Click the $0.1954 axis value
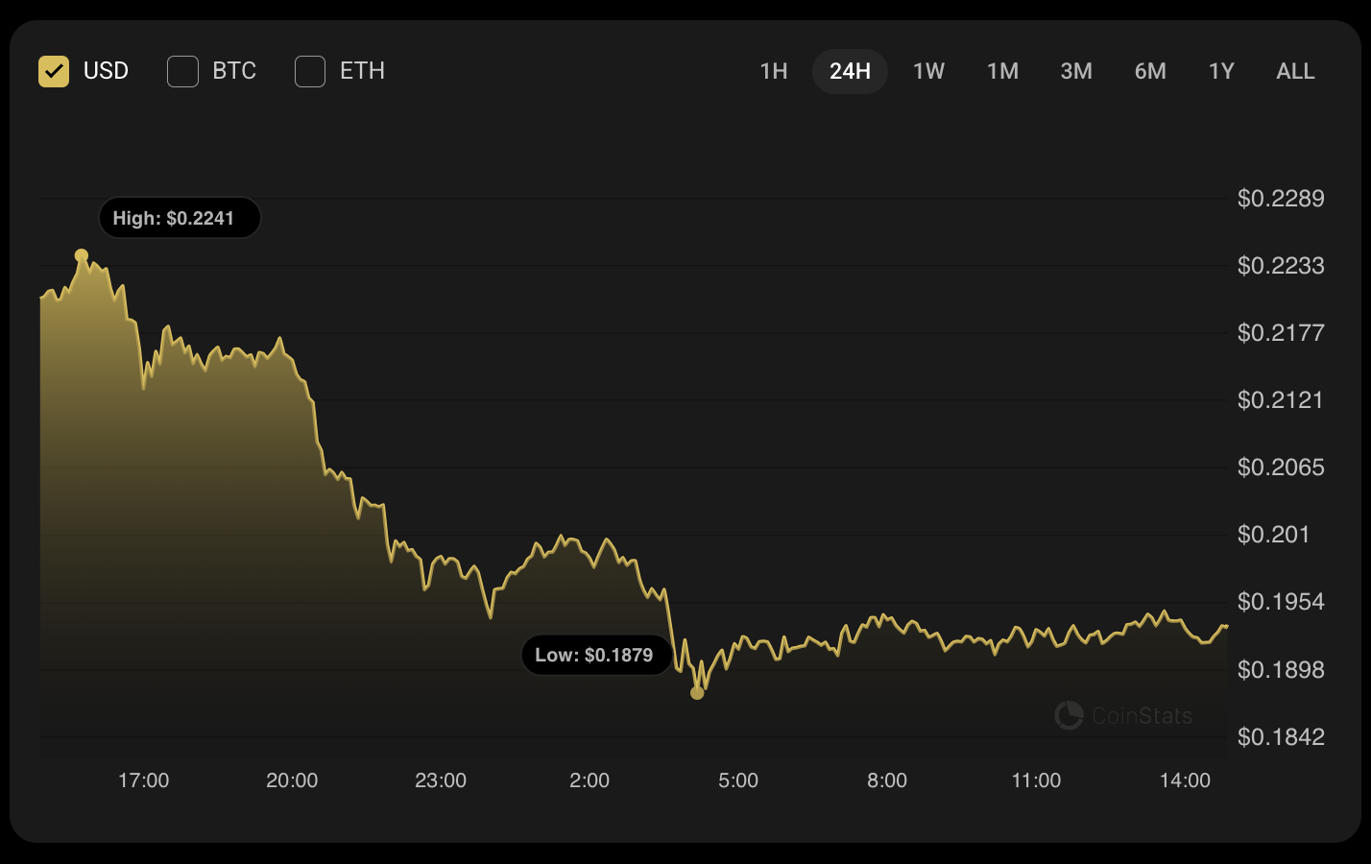Image resolution: width=1371 pixels, height=864 pixels. point(1281,602)
